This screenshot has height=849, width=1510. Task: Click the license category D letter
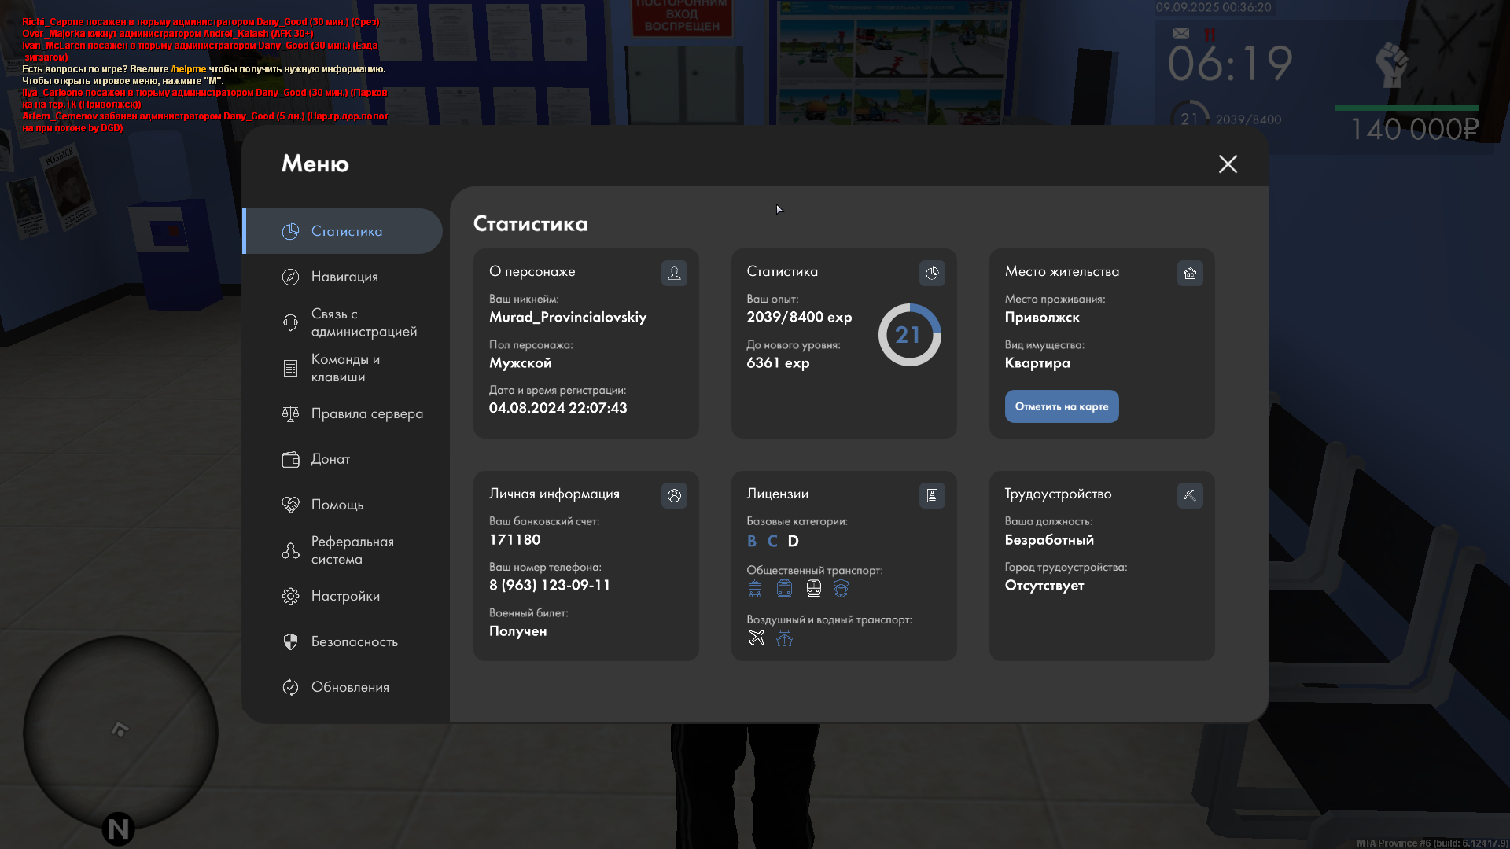coord(793,541)
